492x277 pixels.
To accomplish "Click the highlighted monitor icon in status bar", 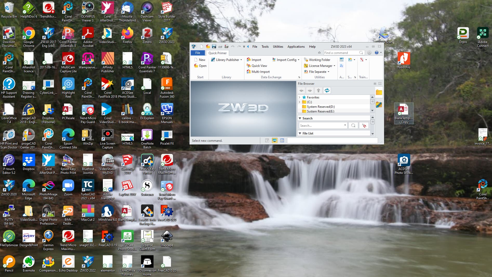I will point(275,140).
